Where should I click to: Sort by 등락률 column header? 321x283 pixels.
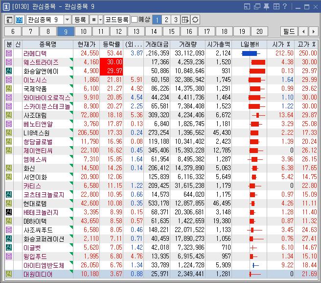click(x=112, y=44)
